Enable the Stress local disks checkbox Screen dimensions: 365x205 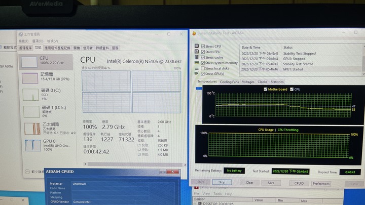203,68
